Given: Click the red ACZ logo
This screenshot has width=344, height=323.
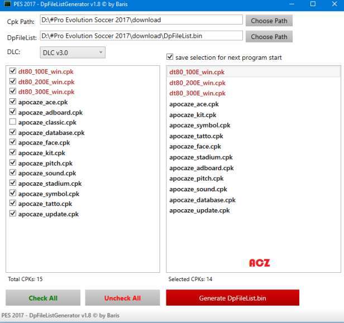Looking at the screenshot, I should (x=259, y=263).
